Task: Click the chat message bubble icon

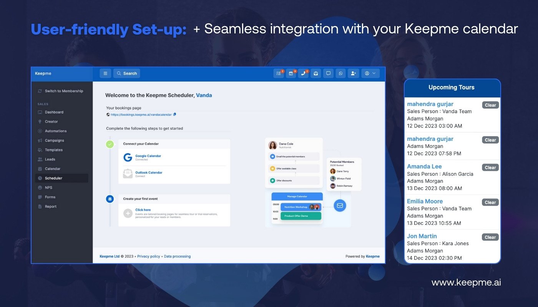Action: [328, 73]
